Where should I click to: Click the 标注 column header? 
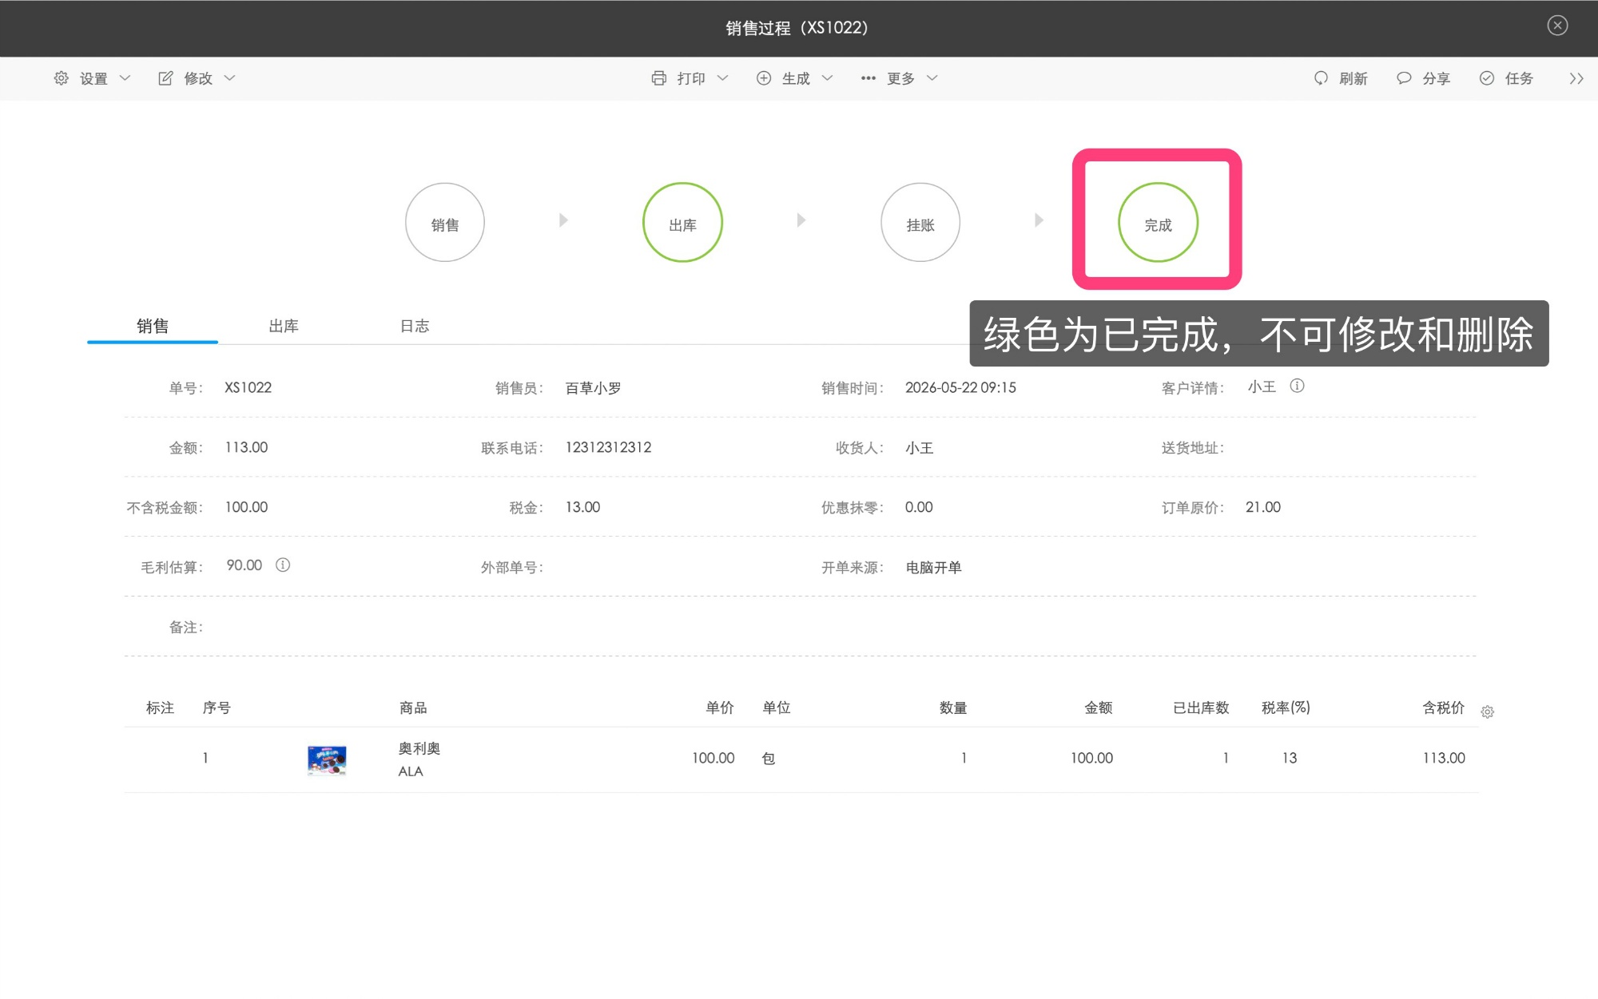coord(160,708)
